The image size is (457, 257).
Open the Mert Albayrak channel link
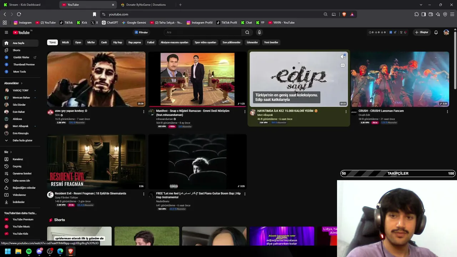pos(265,115)
